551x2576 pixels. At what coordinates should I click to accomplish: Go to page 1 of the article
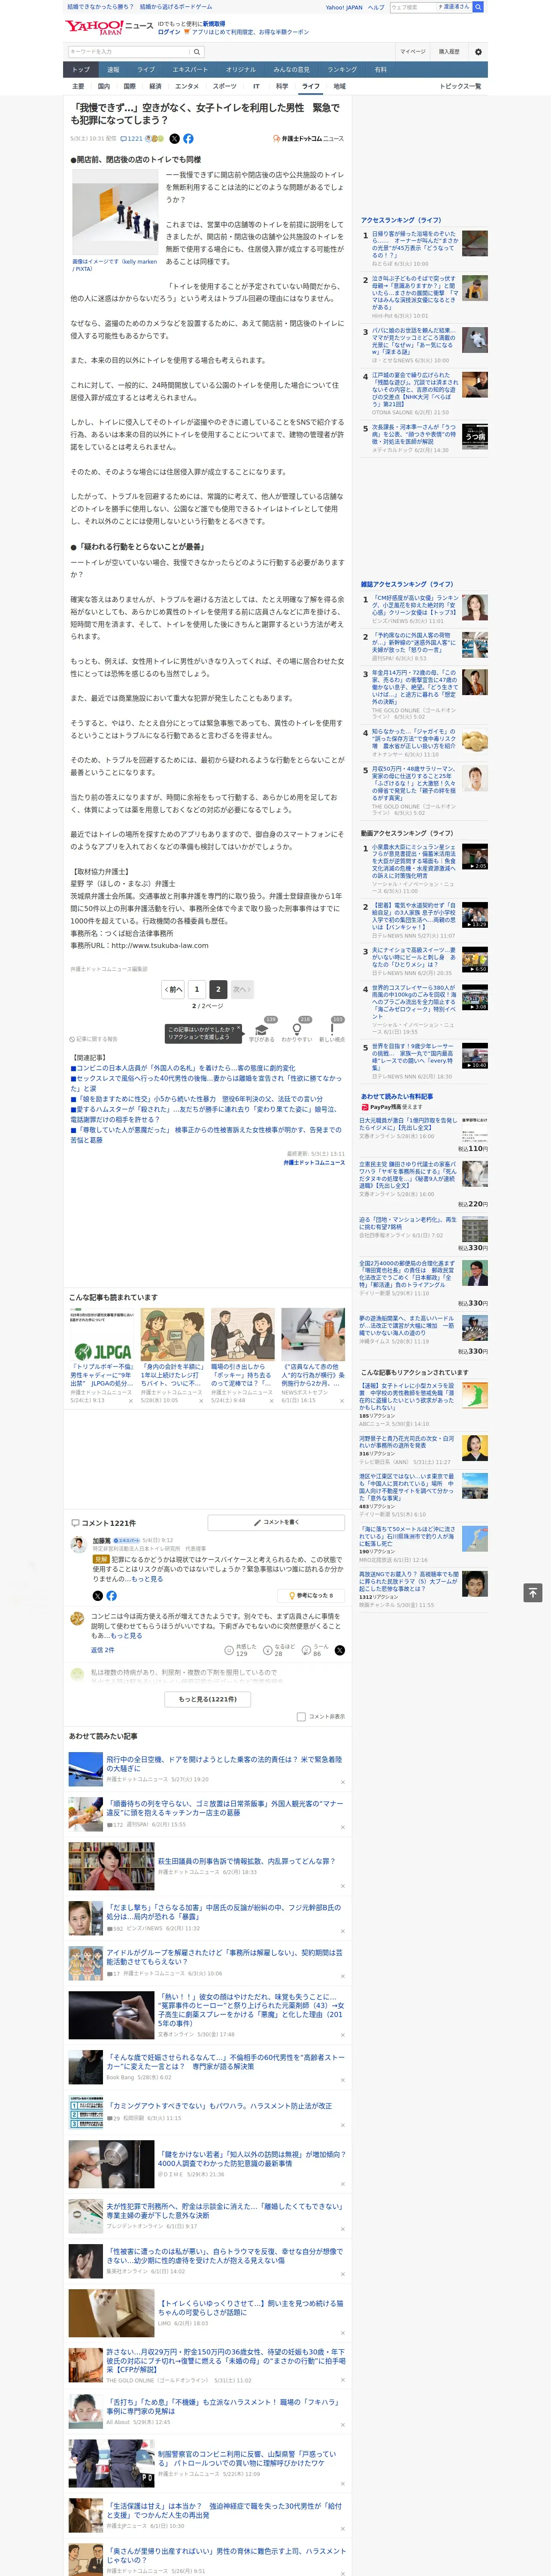pos(197,989)
